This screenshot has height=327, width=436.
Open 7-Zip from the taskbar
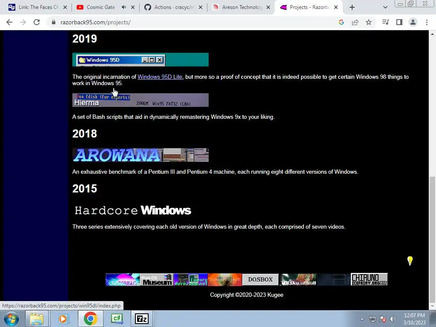[x=141, y=318]
